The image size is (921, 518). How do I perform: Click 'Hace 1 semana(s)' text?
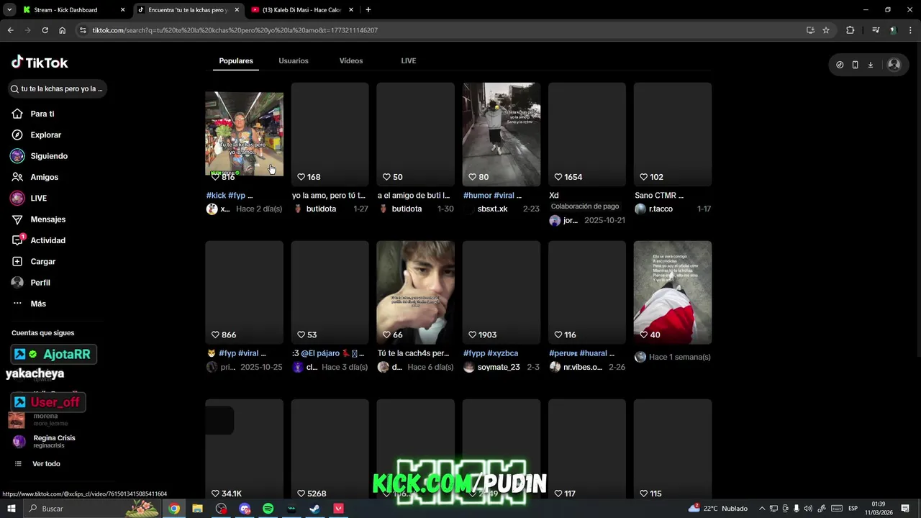(680, 358)
